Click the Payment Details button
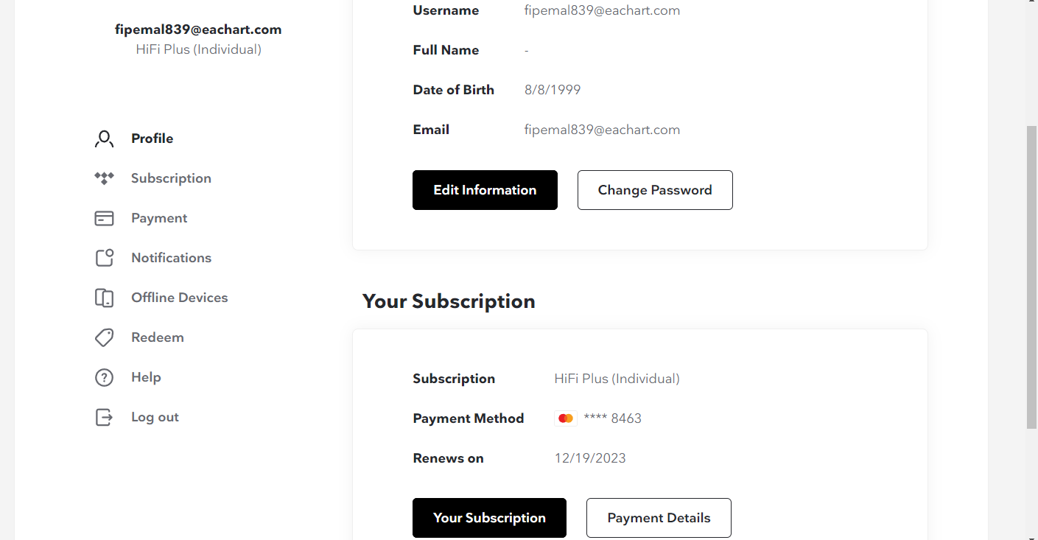1038x540 pixels. [x=659, y=518]
